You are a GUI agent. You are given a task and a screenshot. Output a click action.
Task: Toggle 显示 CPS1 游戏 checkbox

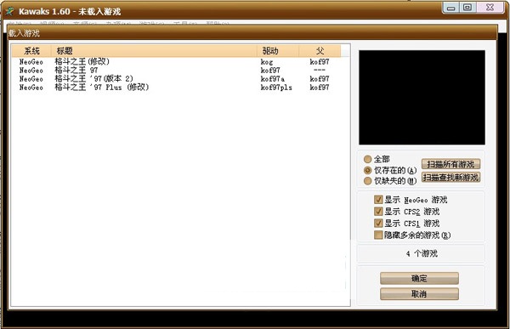coord(378,224)
